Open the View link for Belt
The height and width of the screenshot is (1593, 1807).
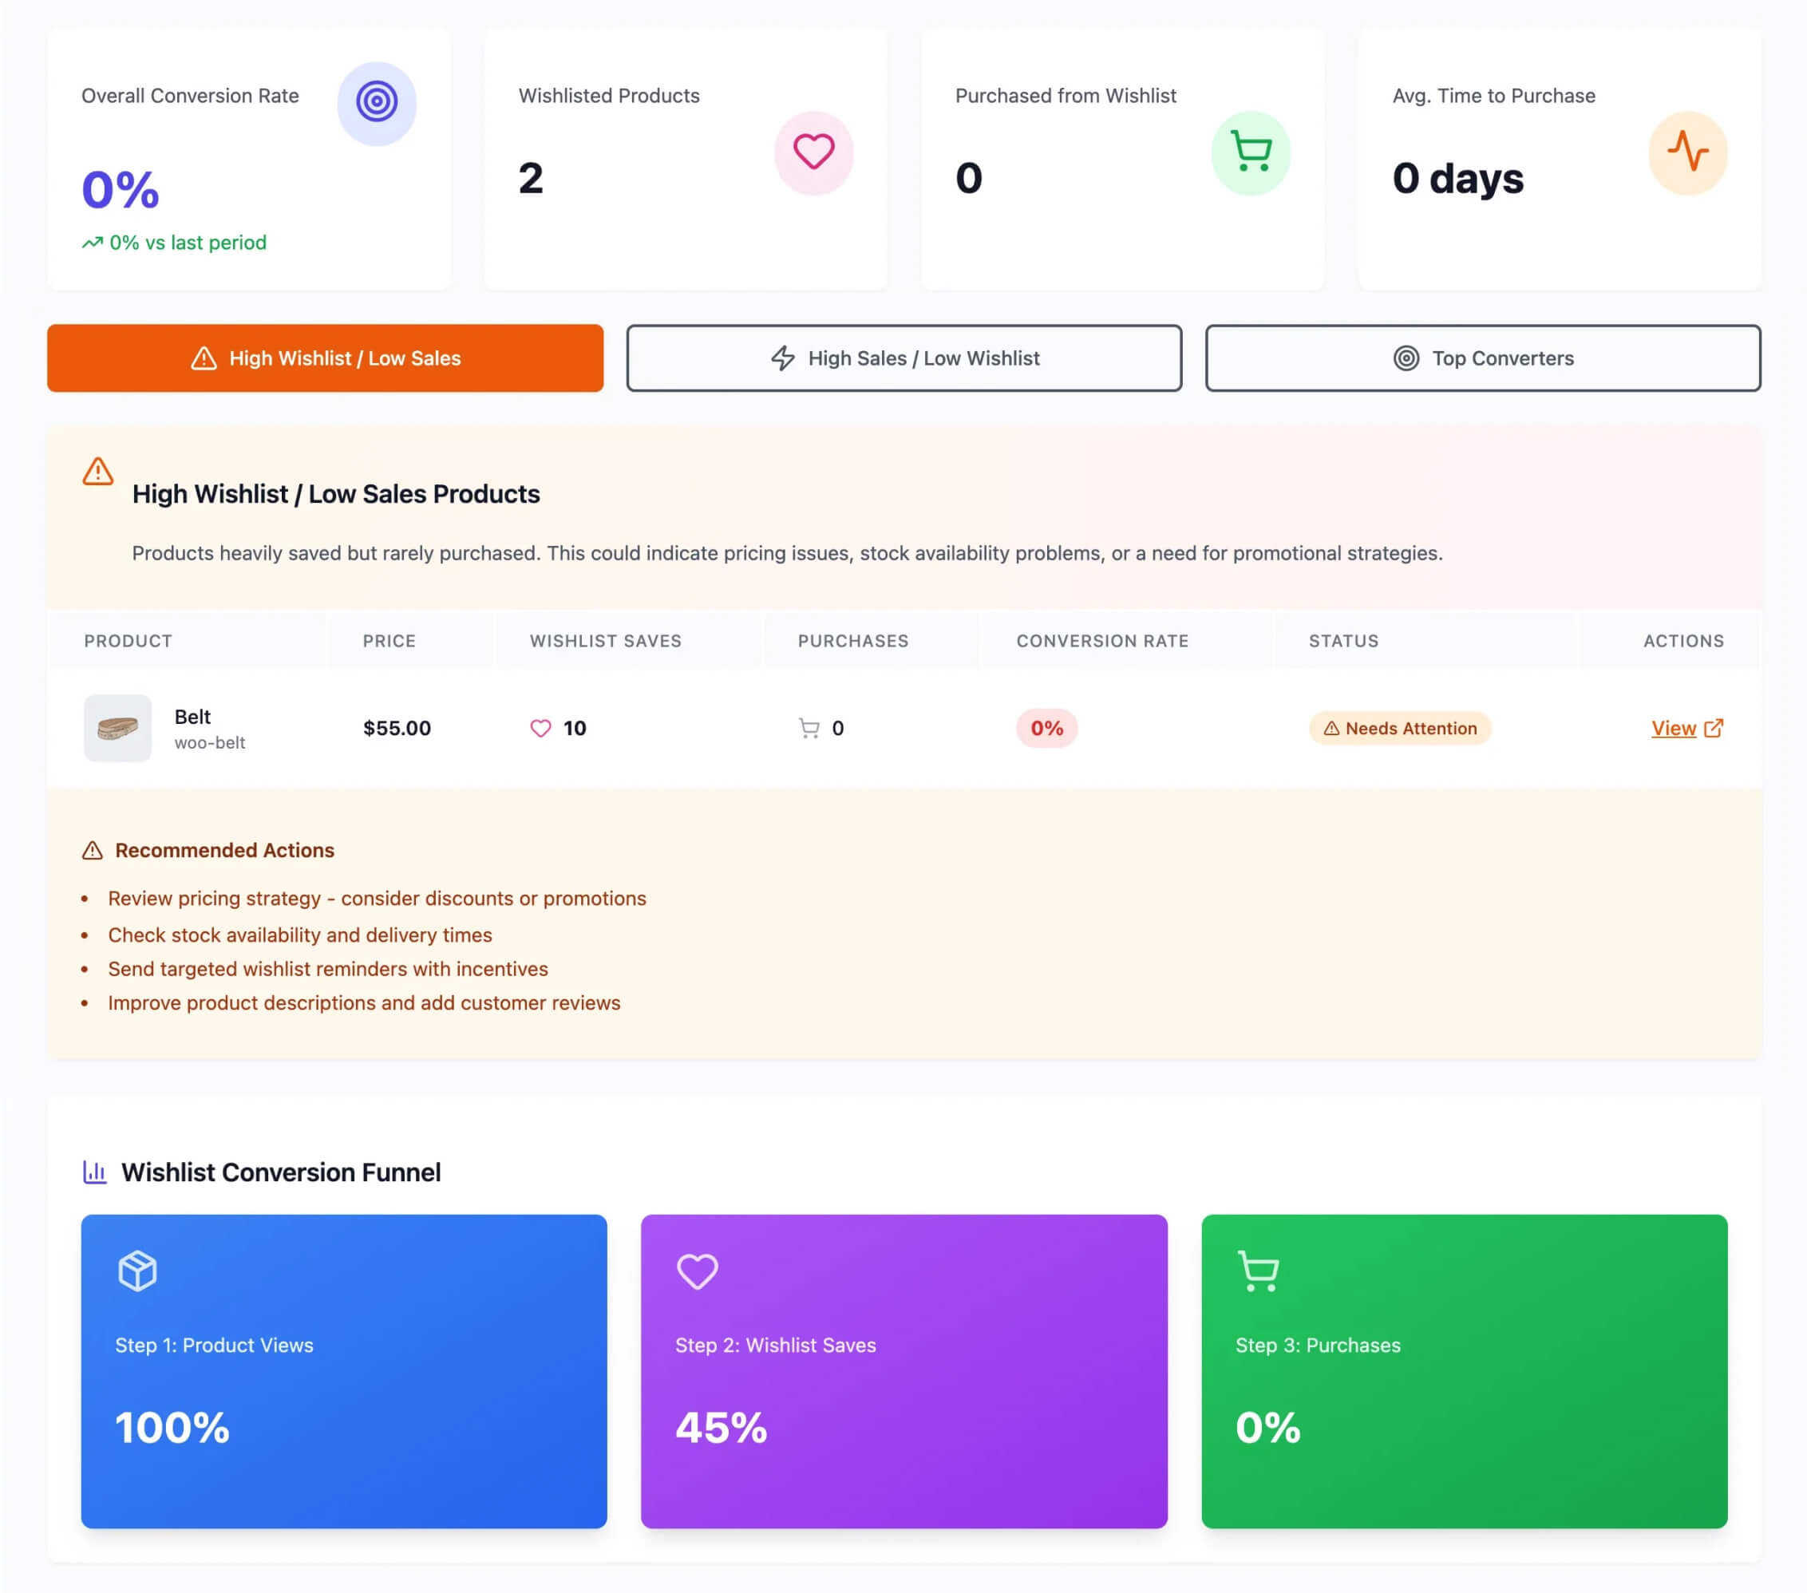pyautogui.click(x=1673, y=729)
